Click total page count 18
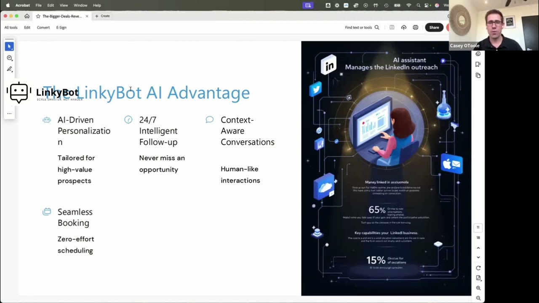The height and width of the screenshot is (303, 539). tap(478, 238)
